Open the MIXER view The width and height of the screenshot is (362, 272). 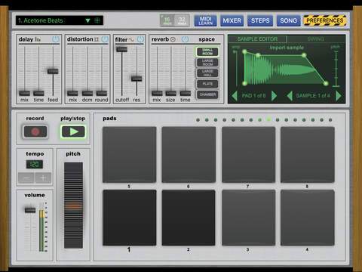(x=232, y=20)
